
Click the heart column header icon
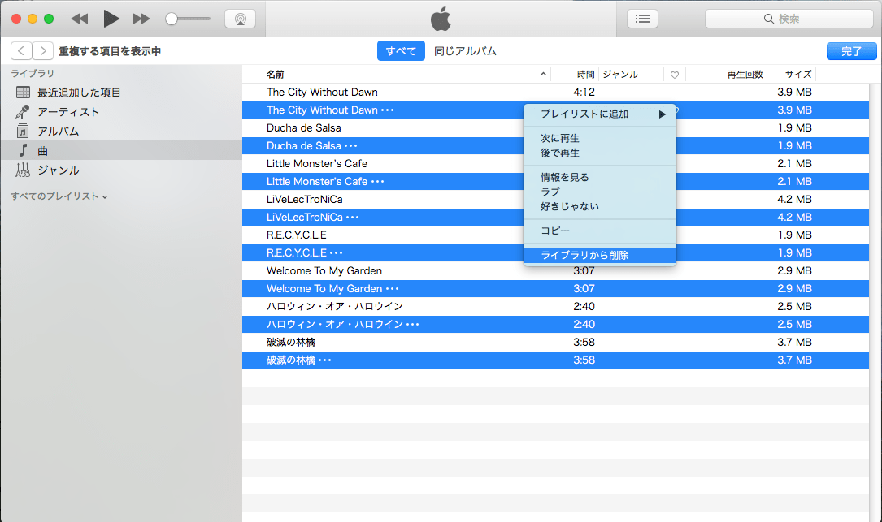point(675,75)
